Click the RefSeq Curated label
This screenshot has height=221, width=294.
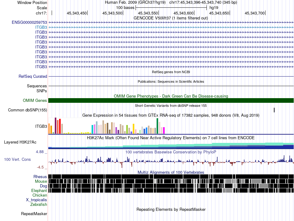(x=32, y=77)
